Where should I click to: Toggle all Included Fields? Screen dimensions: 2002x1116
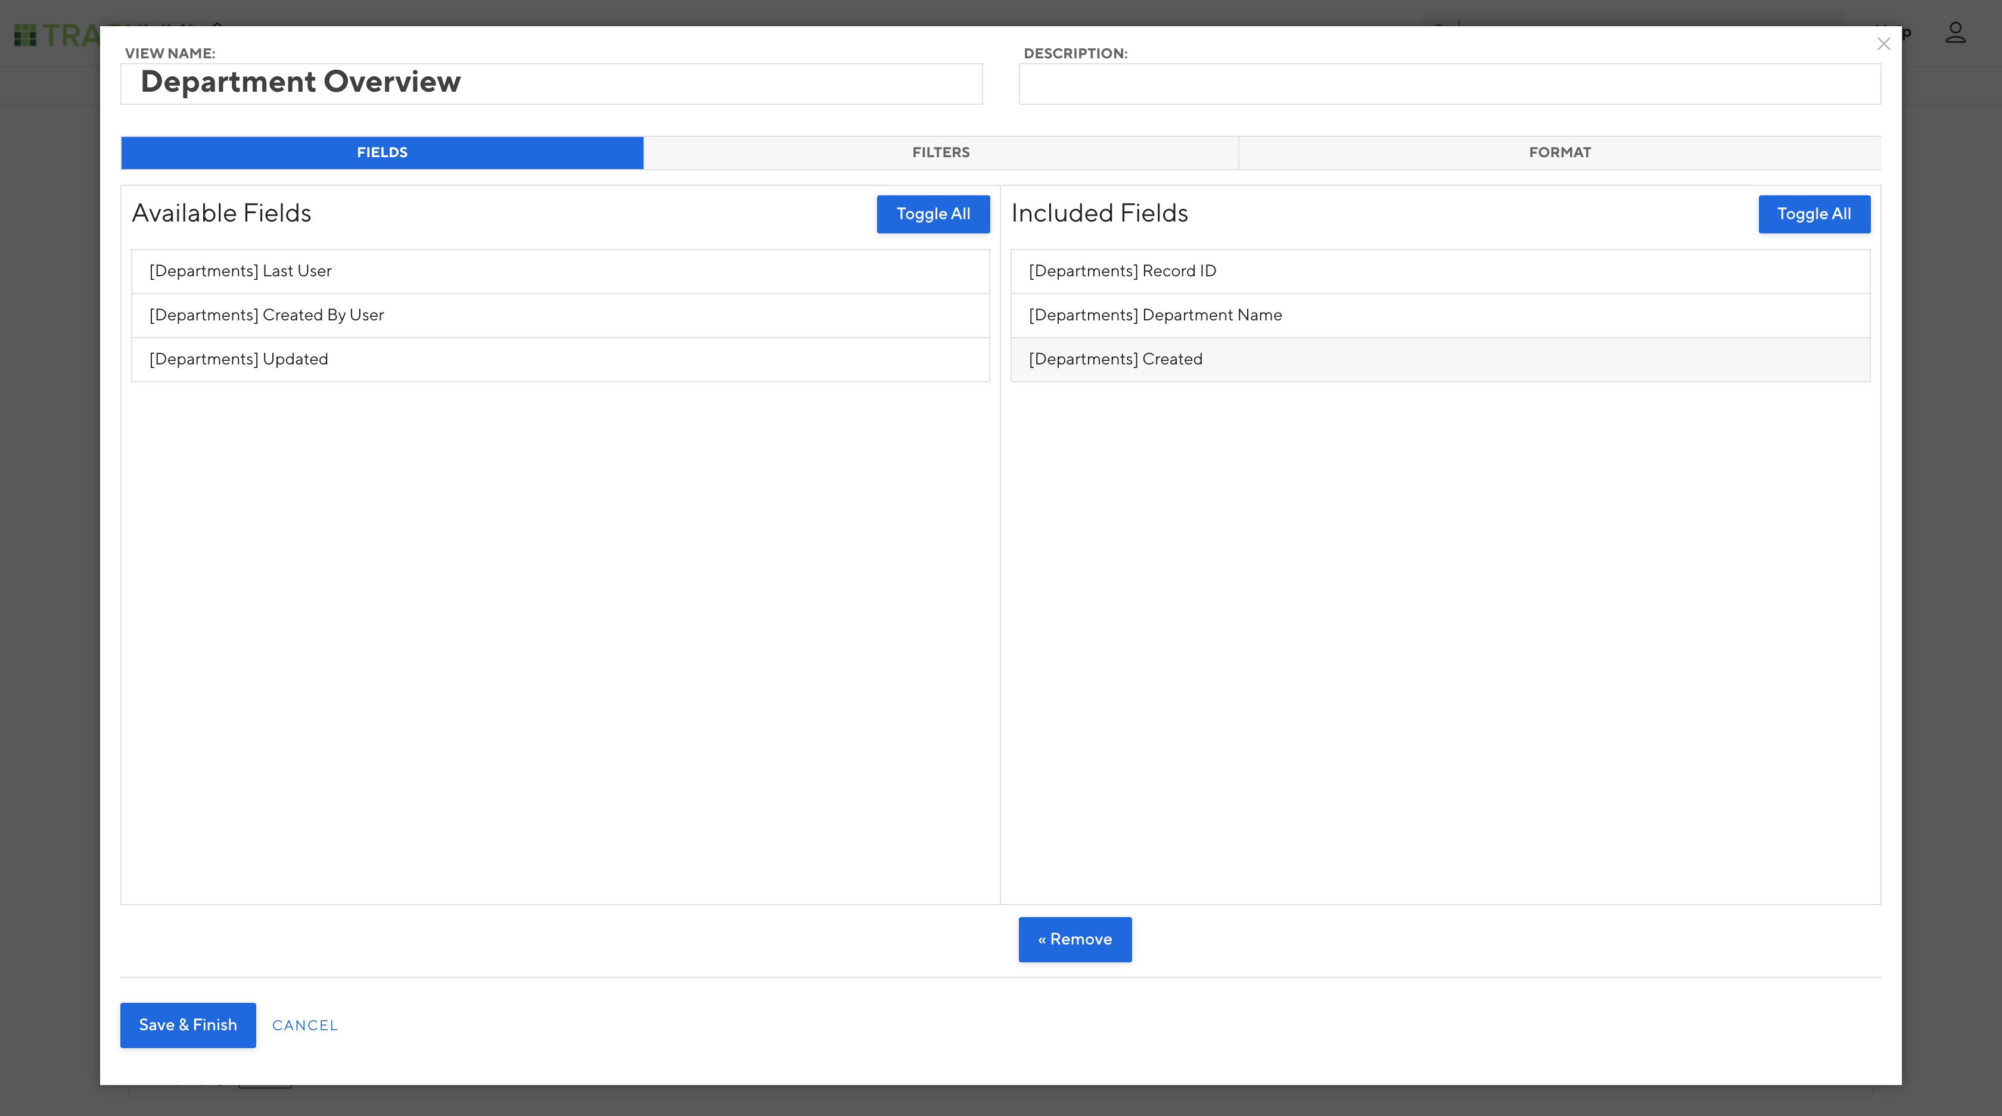click(x=1814, y=214)
